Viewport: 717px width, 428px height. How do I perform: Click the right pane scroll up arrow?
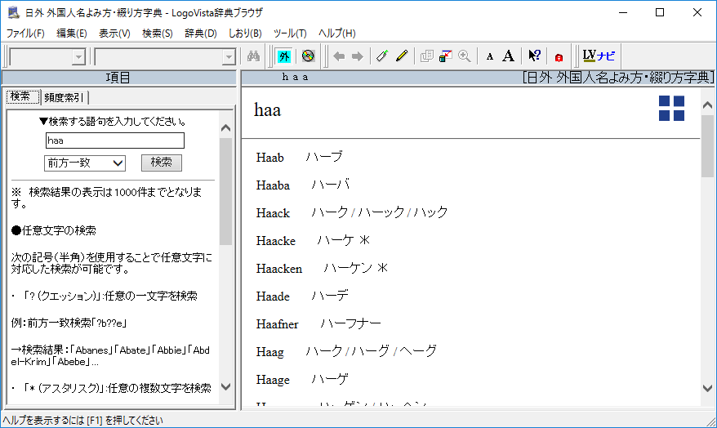pos(707,105)
